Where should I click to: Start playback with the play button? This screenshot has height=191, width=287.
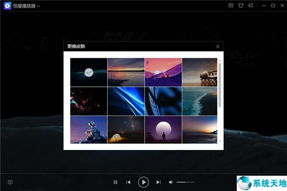tap(143, 182)
